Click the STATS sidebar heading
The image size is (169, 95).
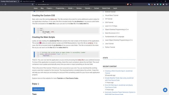pos(105,58)
